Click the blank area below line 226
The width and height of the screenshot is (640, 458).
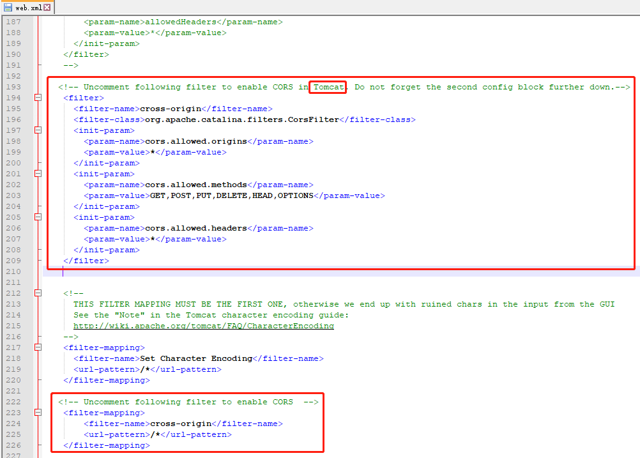click(x=255, y=454)
